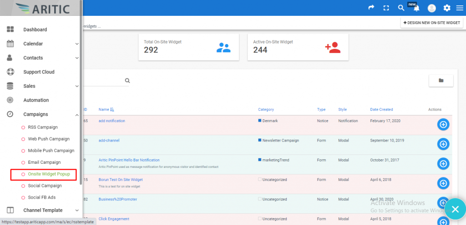Open Aritic PinPoint Hello Bar Notification link
The image size is (466, 225).
point(129,160)
